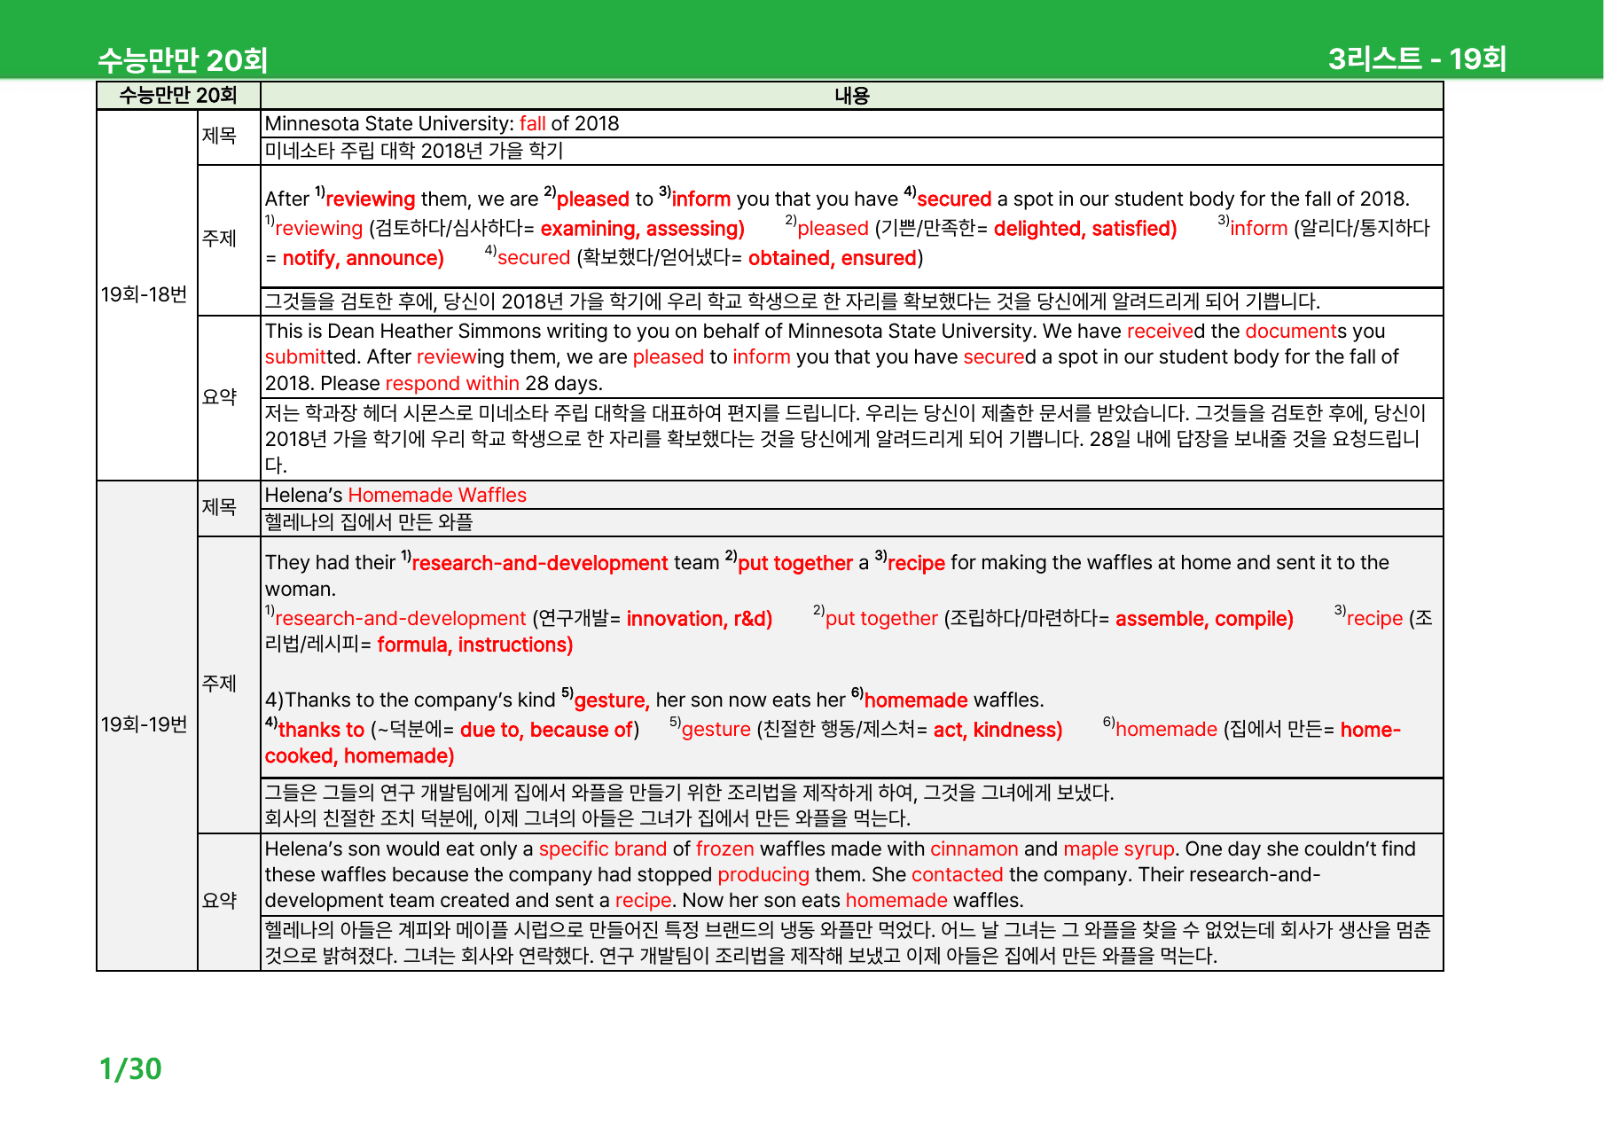Click the 수능만만 20회 header title
This screenshot has height=1134, width=1604.
point(183,60)
